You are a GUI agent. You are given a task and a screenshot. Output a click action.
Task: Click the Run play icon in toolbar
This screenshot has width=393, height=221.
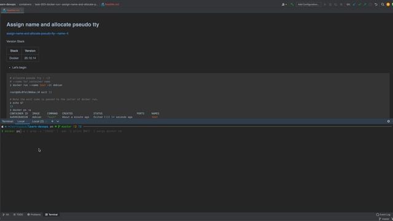click(x=325, y=4)
